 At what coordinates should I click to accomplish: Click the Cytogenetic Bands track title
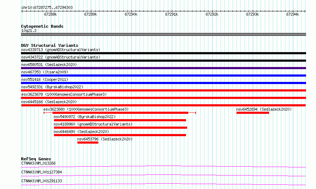pos(42,26)
